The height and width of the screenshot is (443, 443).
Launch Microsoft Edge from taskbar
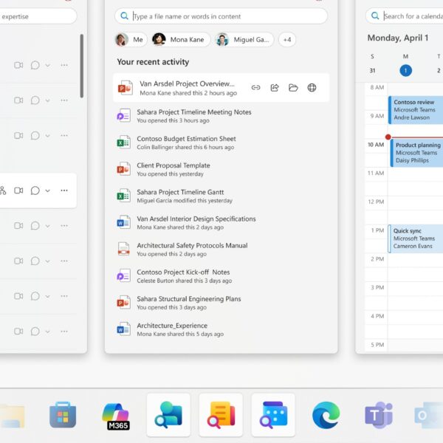click(x=326, y=415)
